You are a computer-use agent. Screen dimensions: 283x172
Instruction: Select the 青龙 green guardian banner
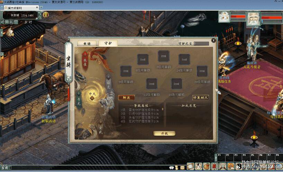(x=79, y=100)
